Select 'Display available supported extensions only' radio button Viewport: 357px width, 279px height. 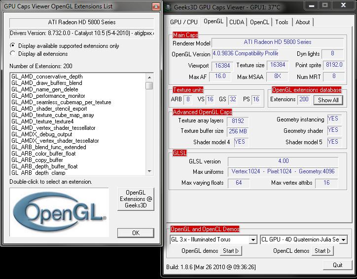click(13, 45)
